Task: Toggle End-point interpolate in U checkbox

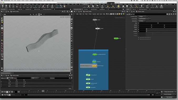Action: pyautogui.click(x=139, y=37)
